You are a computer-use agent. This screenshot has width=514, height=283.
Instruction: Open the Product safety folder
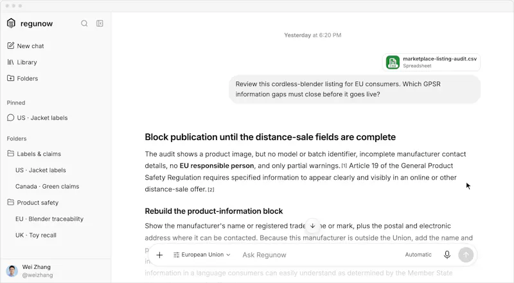(x=33, y=202)
